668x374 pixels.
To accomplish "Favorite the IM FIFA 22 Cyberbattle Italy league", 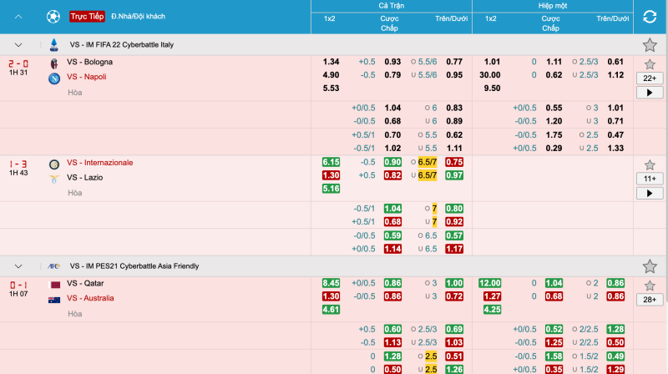I will 650,45.
